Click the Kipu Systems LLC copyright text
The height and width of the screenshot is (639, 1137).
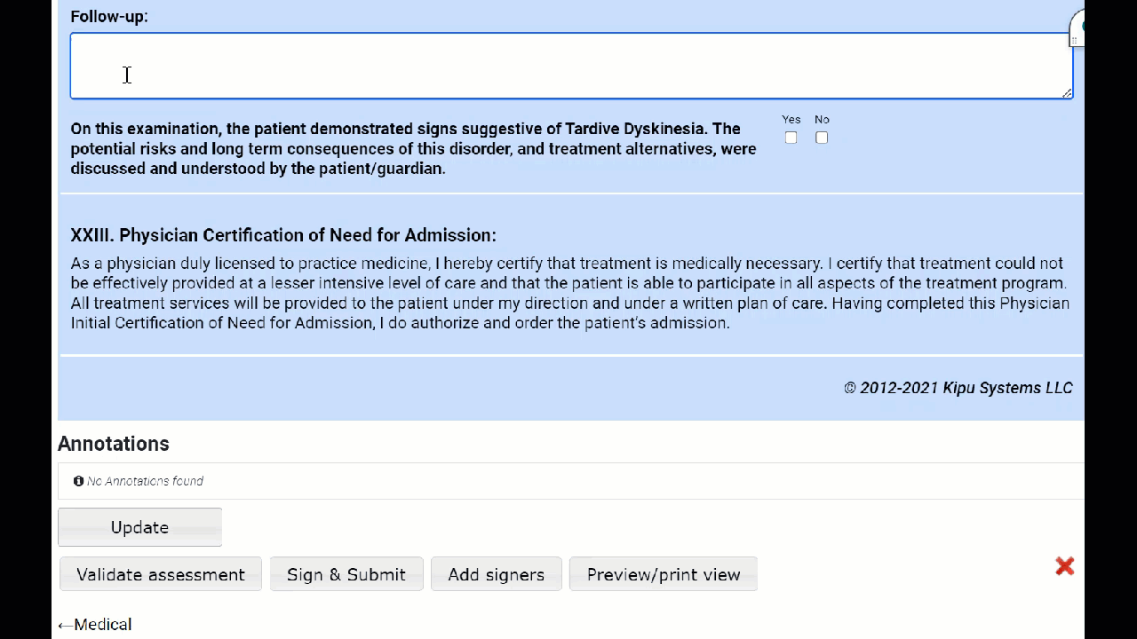958,388
